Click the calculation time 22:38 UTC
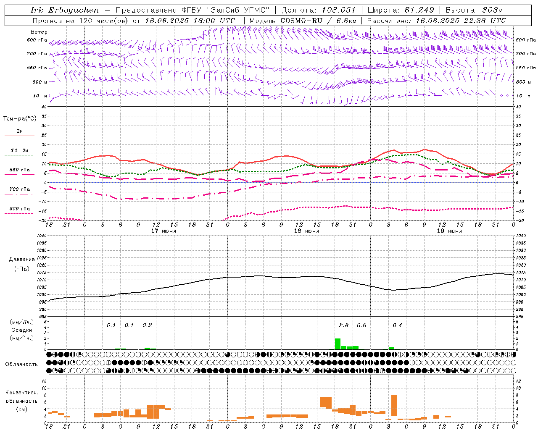This screenshot has width=538, height=430. coord(480,21)
